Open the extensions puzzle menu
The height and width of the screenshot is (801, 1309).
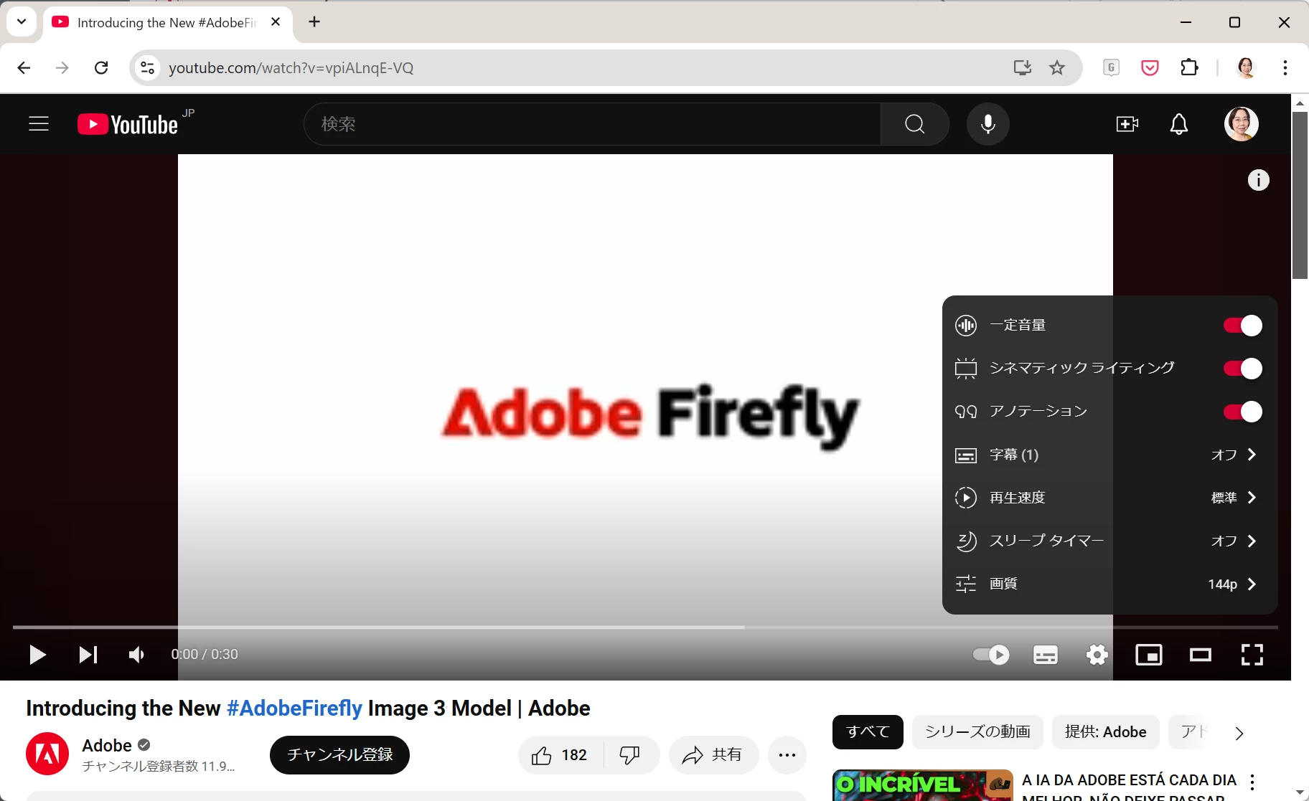tap(1189, 68)
